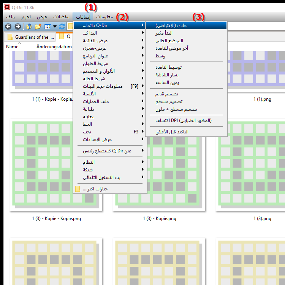Open عين Q-Dir كمتصفح رئيسي submenu
Image resolution: width=285 pixels, height=285 pixels.
click(x=109, y=151)
